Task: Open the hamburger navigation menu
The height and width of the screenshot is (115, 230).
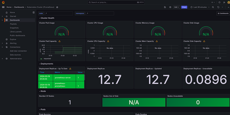Action: click(3, 7)
